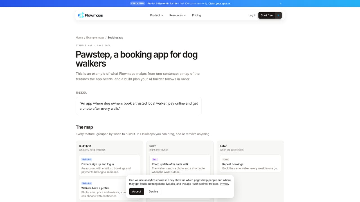
Task: Click the 'Later' tag on Repeat bookings
Action: tap(226, 159)
